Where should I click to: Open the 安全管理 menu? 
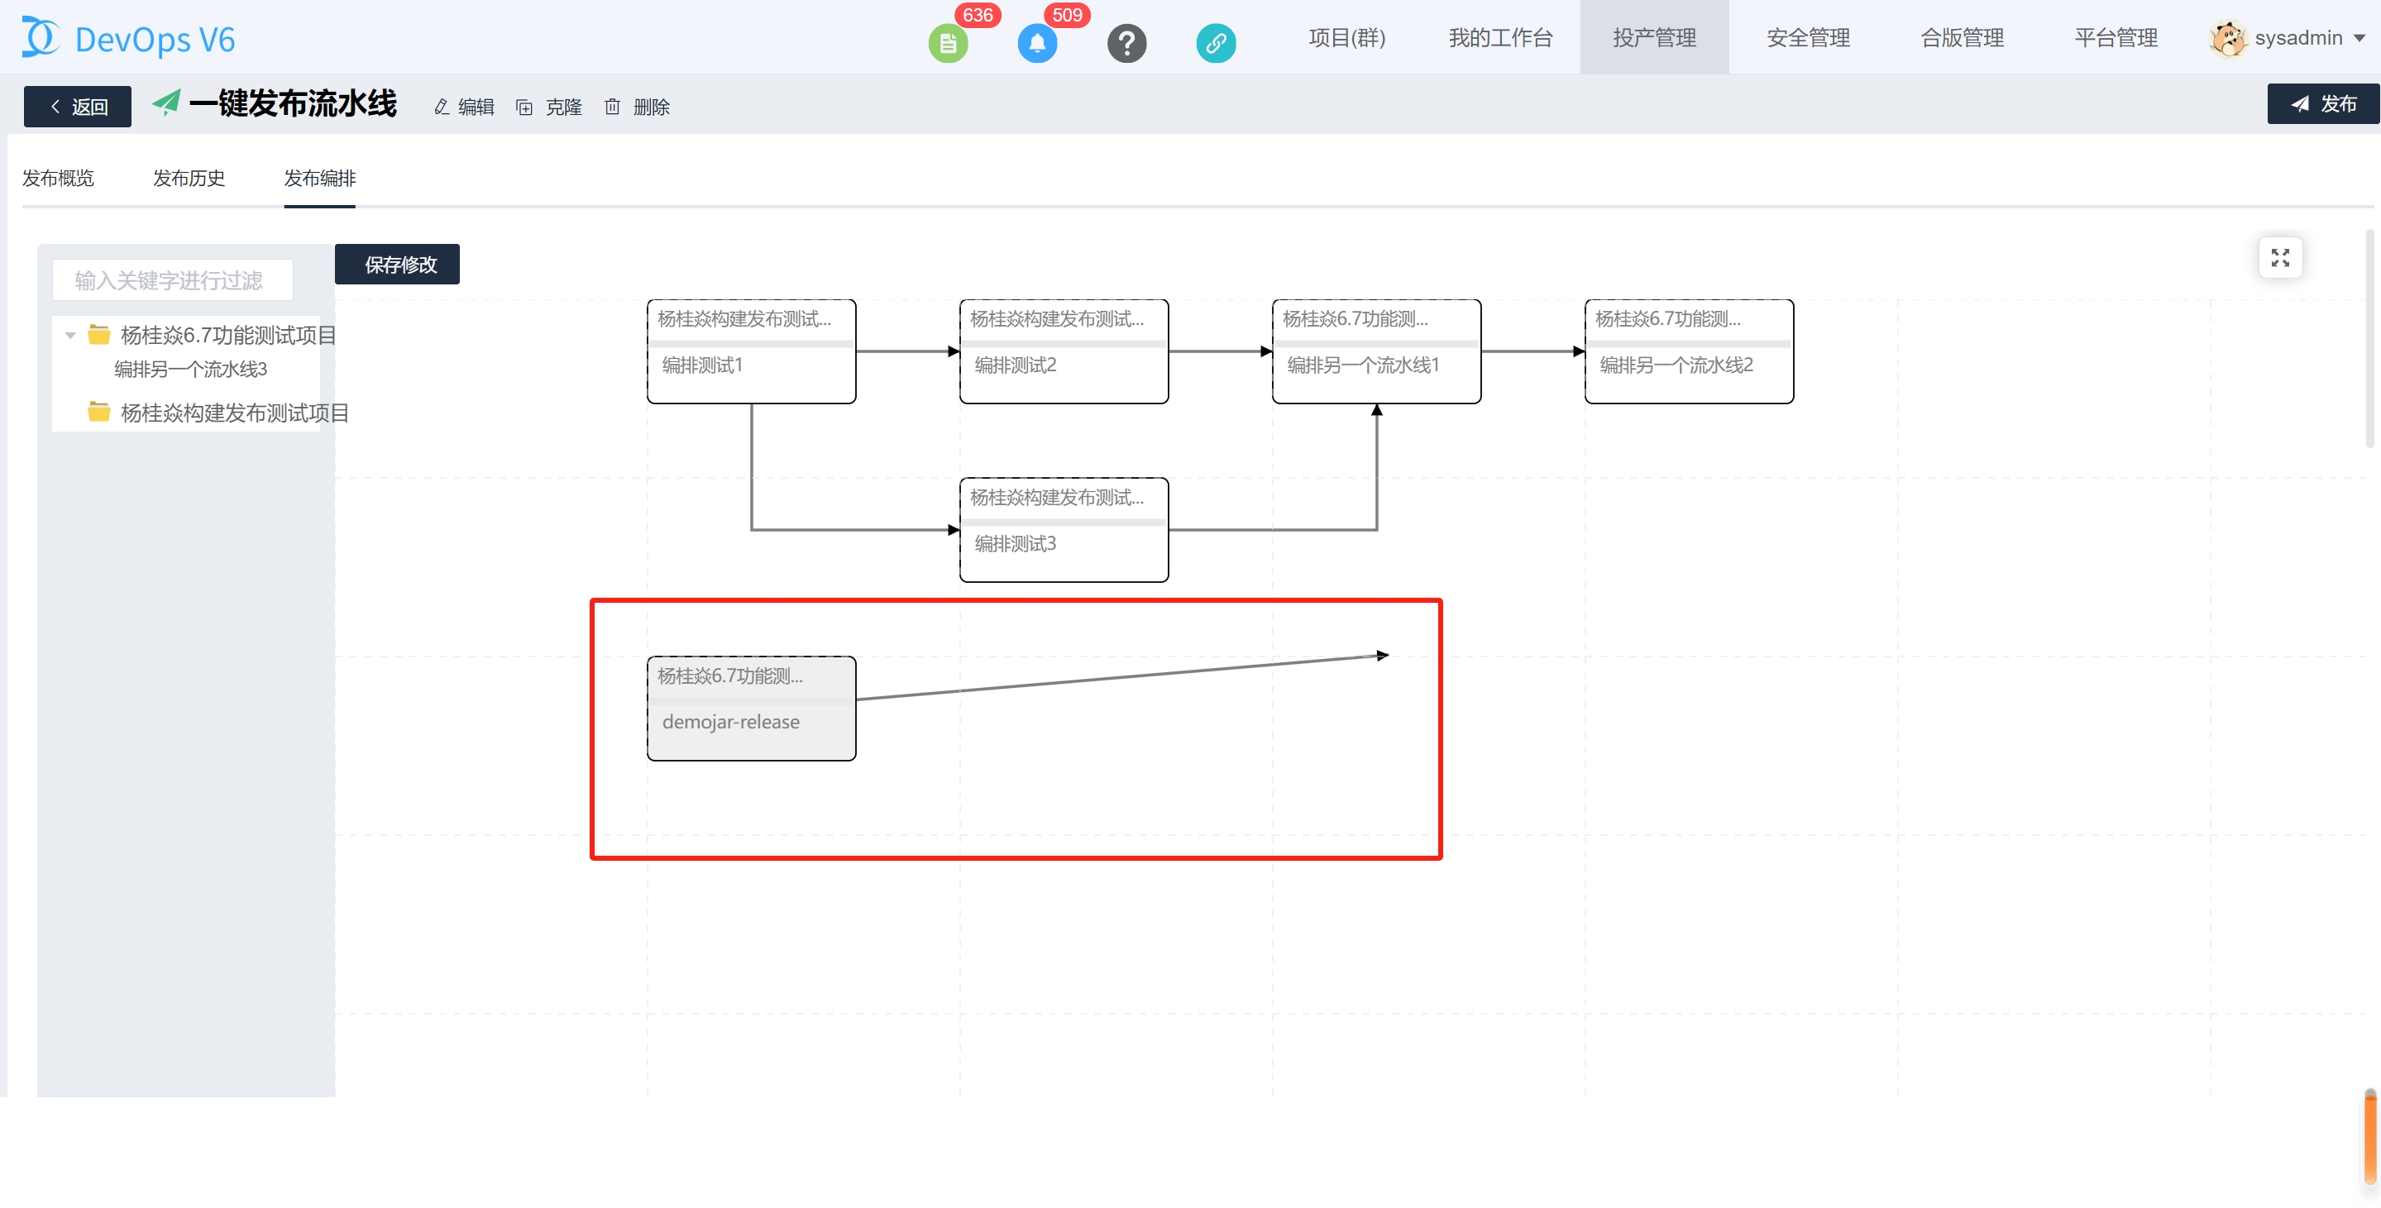coord(1807,38)
